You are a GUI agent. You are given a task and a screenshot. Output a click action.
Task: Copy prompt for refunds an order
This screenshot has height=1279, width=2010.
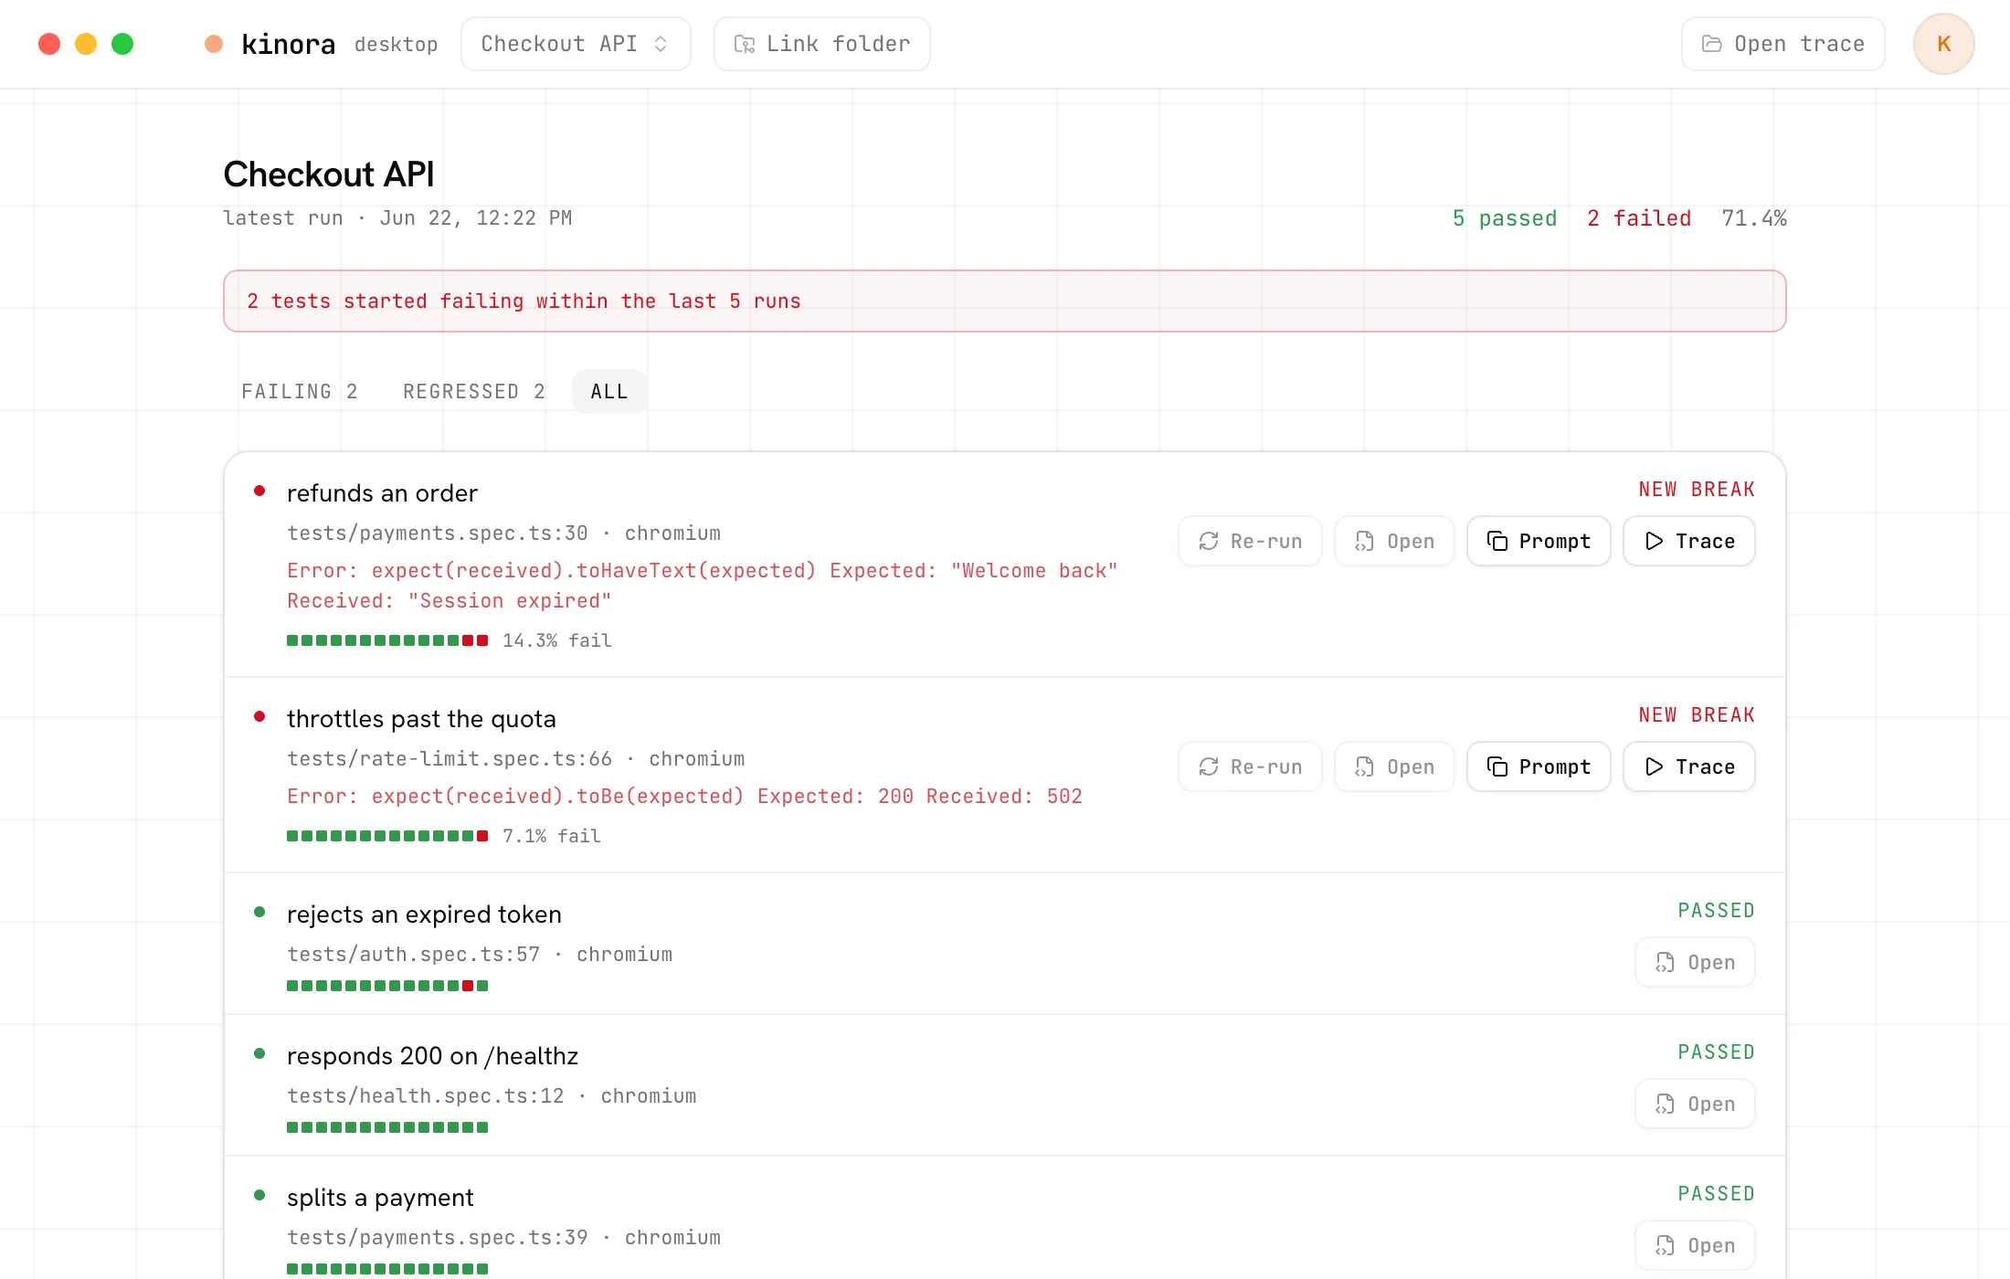point(1539,541)
